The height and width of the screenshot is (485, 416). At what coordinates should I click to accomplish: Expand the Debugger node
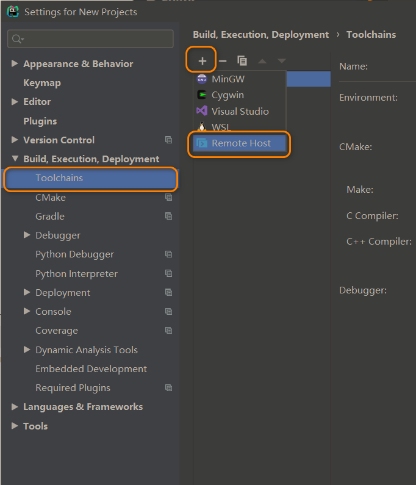(27, 235)
